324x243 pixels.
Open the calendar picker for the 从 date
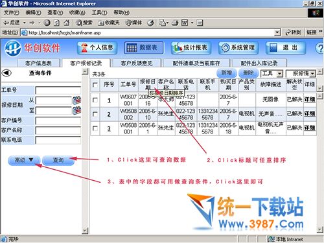pos(76,100)
